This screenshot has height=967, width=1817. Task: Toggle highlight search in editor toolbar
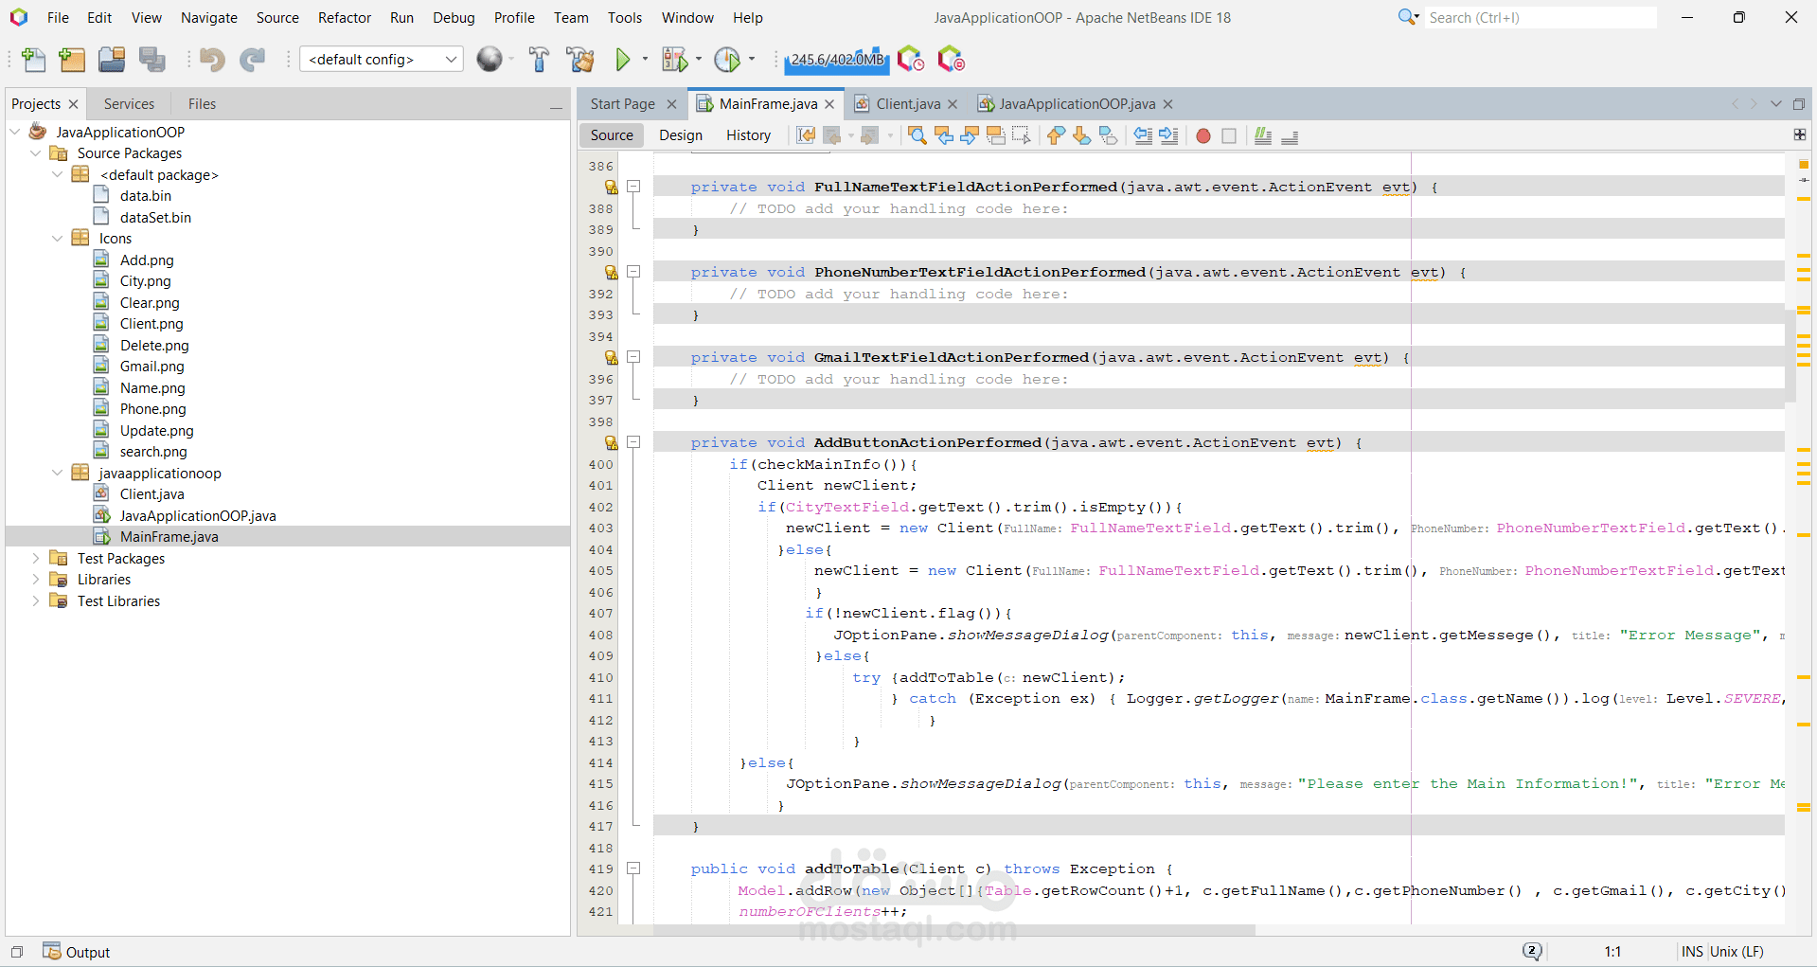[x=995, y=135]
